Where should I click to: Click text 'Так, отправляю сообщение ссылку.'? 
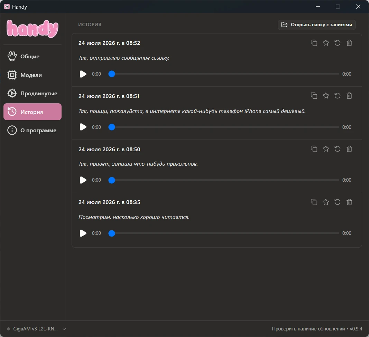(124, 58)
